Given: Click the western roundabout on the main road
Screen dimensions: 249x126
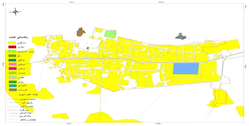Looking at the screenshot, I should 46,60.
